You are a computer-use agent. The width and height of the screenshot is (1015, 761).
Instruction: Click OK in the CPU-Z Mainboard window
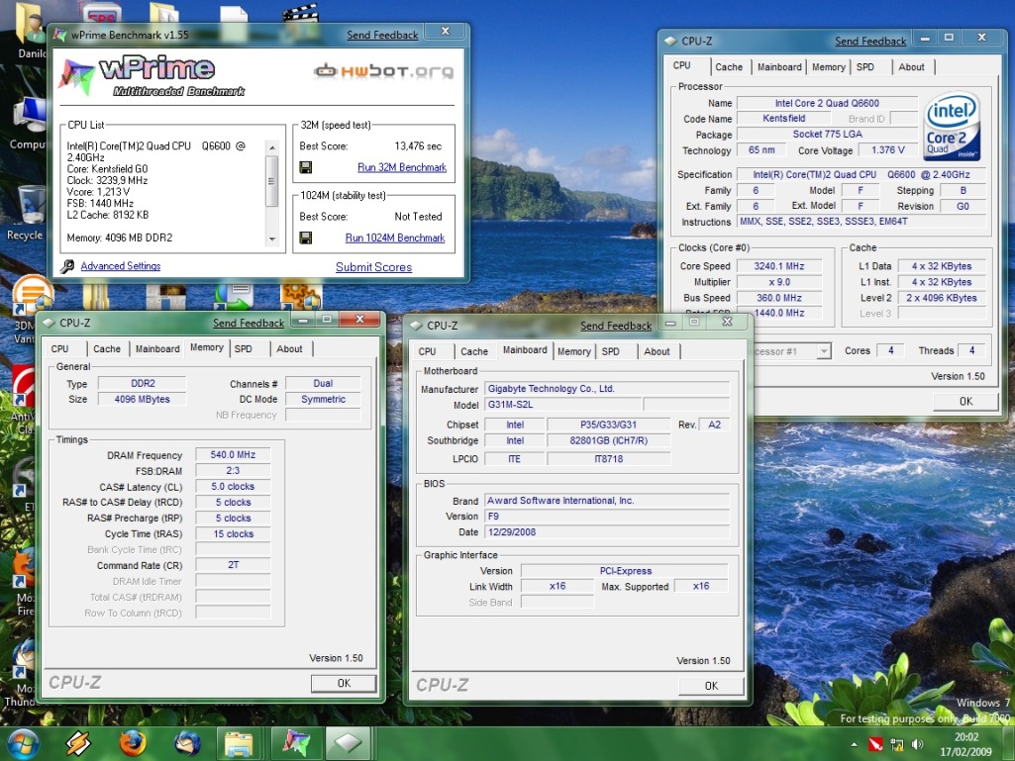711,686
